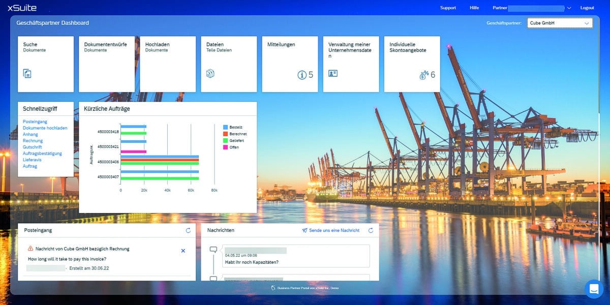Dismiss the Cube GmbH invoice message

tap(183, 251)
